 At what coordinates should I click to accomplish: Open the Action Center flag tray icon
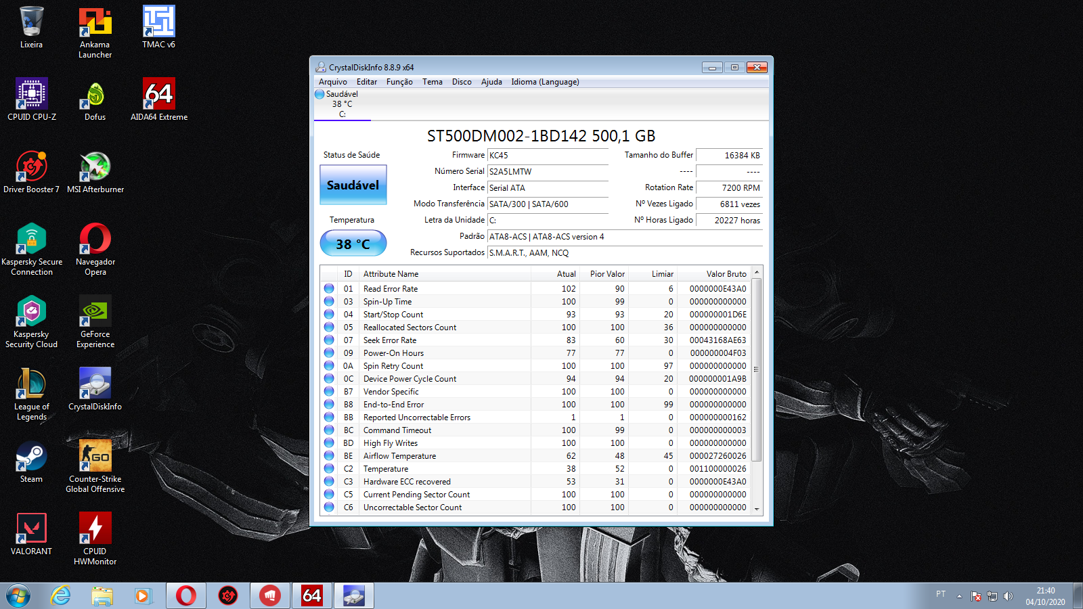point(976,596)
